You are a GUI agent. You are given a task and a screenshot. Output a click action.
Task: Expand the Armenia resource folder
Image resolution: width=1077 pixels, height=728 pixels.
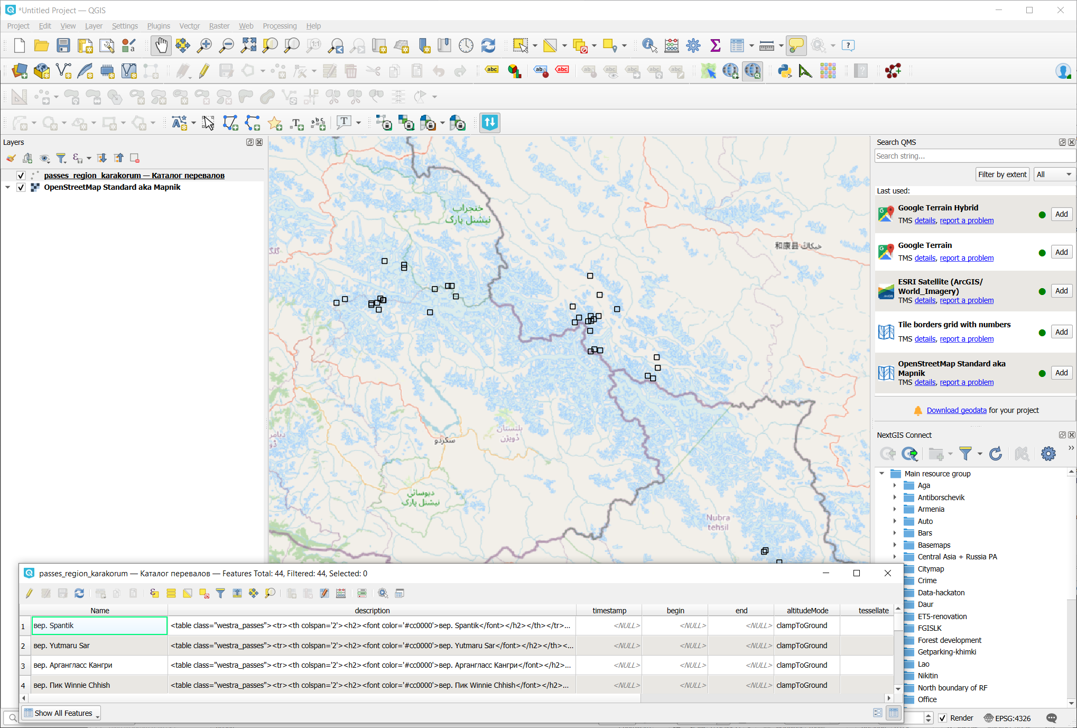tap(895, 509)
